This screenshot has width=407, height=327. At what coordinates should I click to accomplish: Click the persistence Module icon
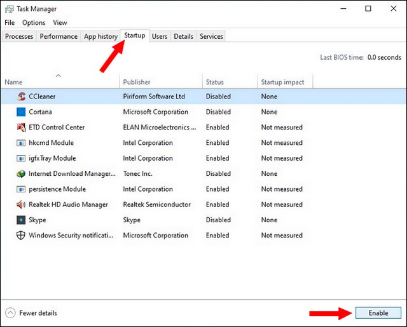click(21, 189)
